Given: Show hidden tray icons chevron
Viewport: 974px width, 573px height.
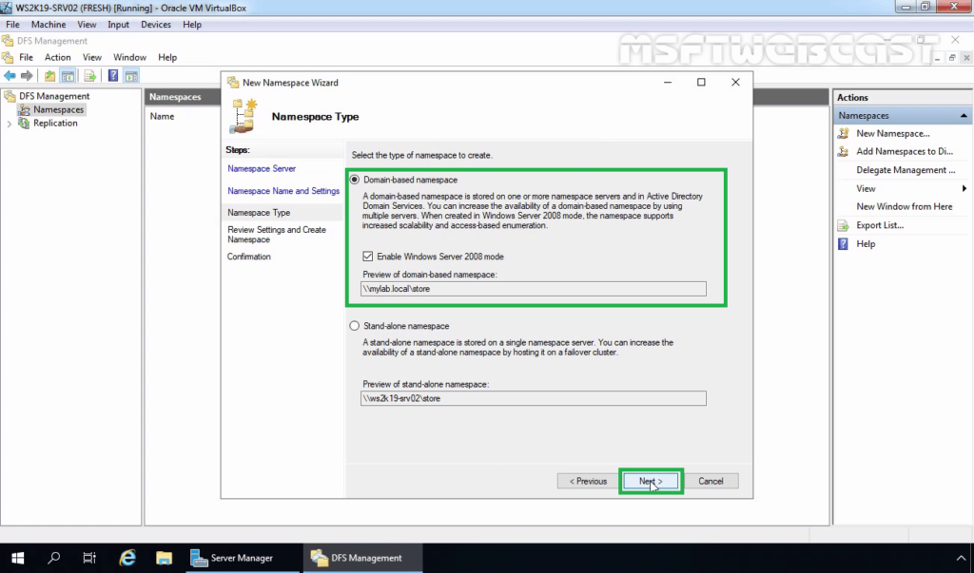Looking at the screenshot, I should [x=961, y=558].
